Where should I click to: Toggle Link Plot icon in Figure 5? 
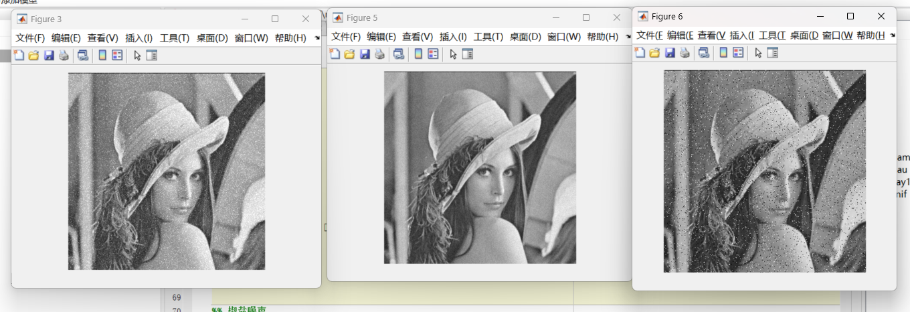(x=398, y=54)
